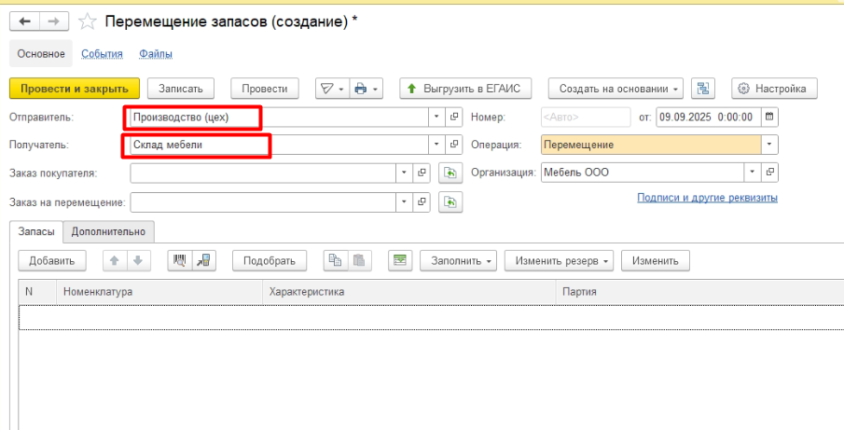Click the Заказ покупателя input field

pos(263,173)
